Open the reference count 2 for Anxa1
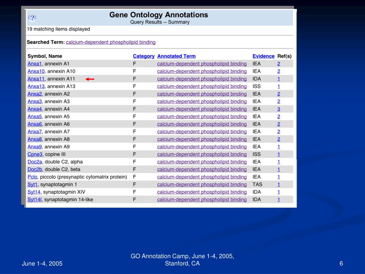Image resolution: width=365 pixels, height=274 pixels. [x=279, y=64]
